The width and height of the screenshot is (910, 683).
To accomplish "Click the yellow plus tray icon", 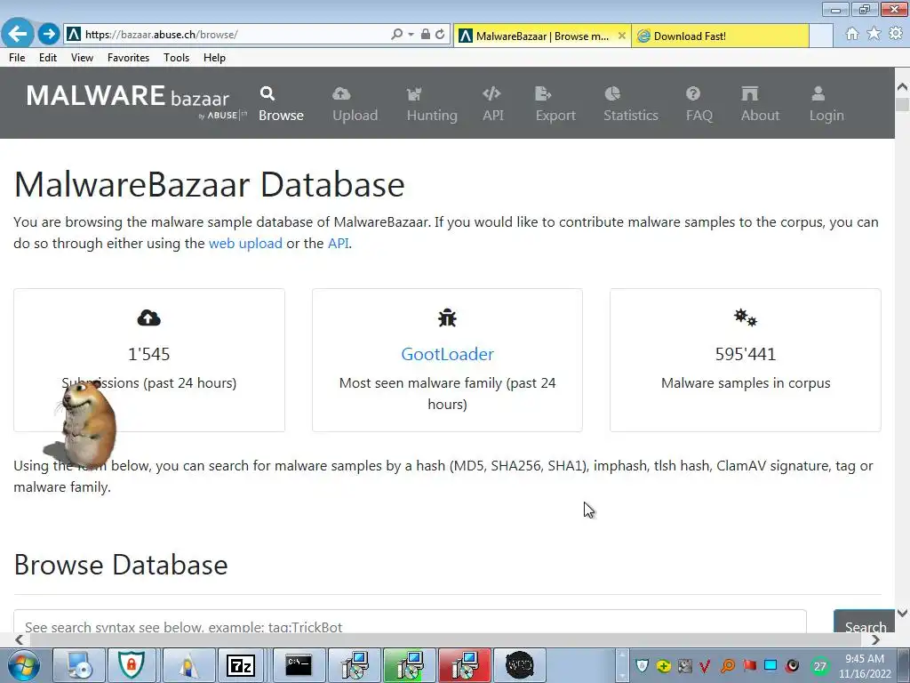I will tap(663, 665).
